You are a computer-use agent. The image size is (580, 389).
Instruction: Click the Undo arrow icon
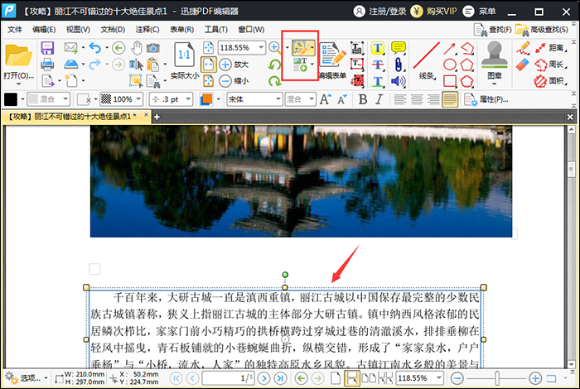tap(94, 48)
